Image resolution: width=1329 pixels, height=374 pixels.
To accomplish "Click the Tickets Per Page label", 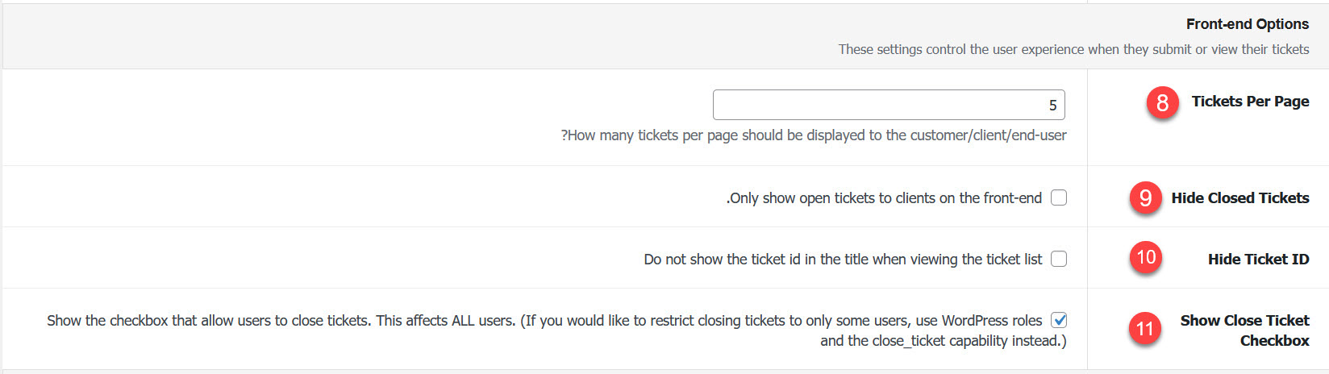I will click(x=1250, y=102).
